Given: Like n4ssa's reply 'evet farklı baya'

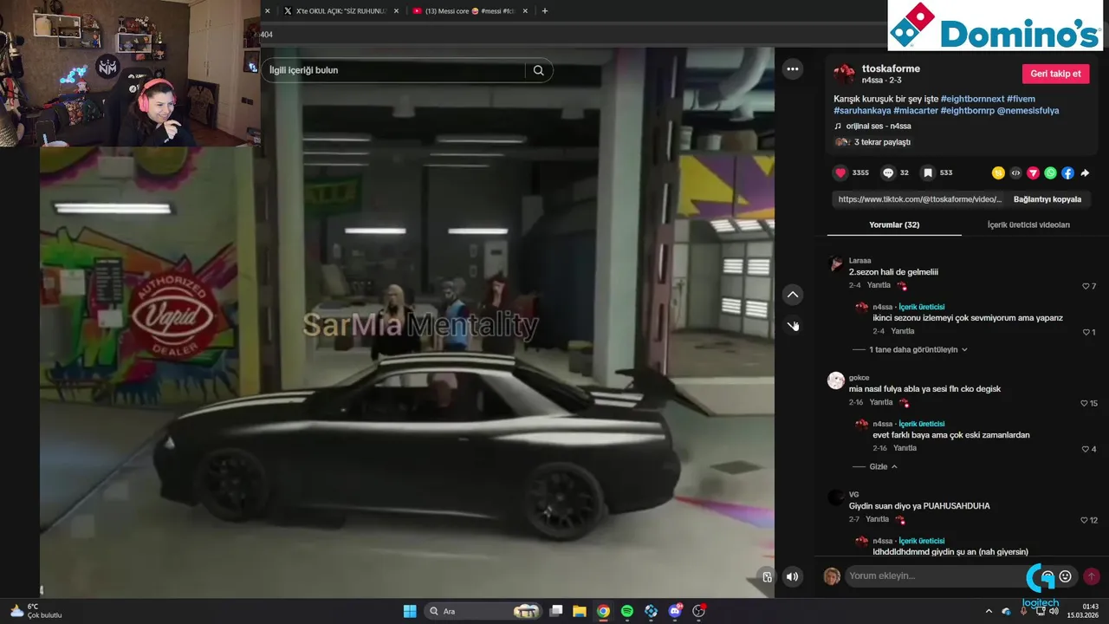Looking at the screenshot, I should tap(1086, 449).
